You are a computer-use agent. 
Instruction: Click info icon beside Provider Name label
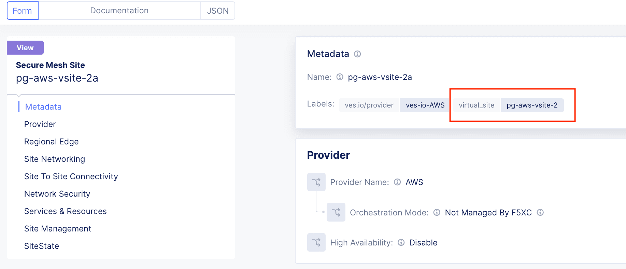click(x=397, y=182)
